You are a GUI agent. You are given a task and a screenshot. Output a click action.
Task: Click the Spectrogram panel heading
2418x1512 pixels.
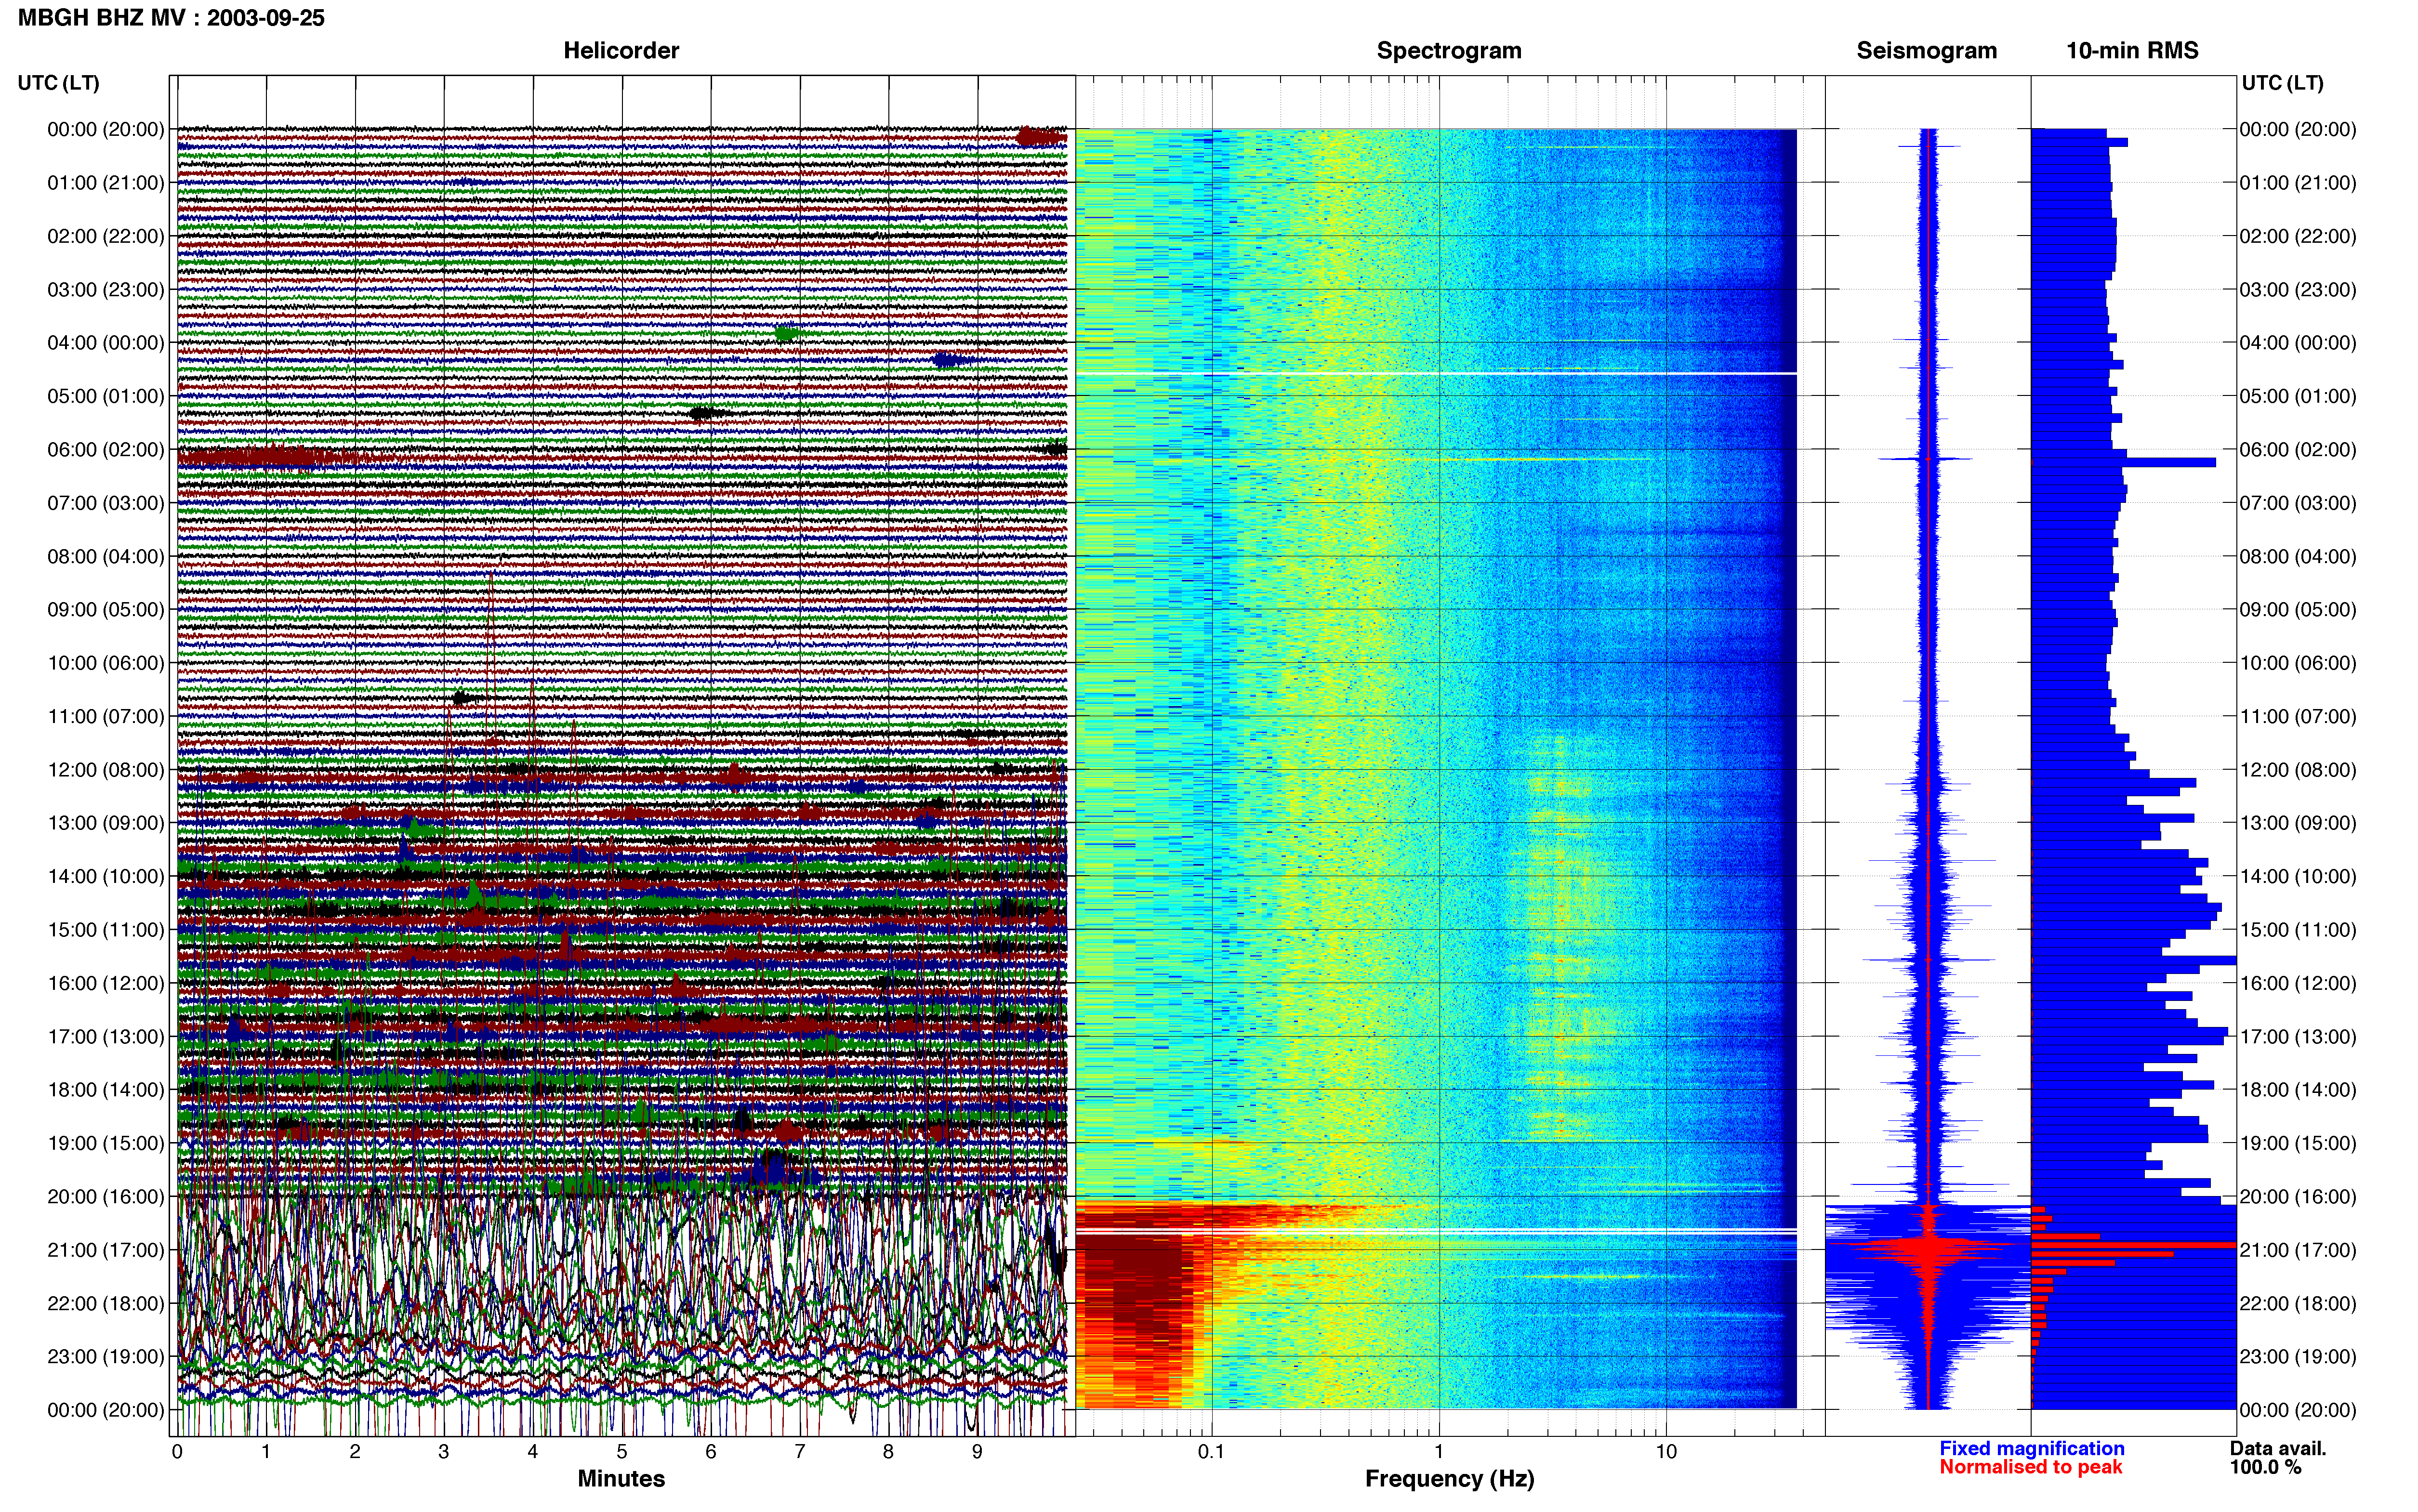[x=1449, y=51]
